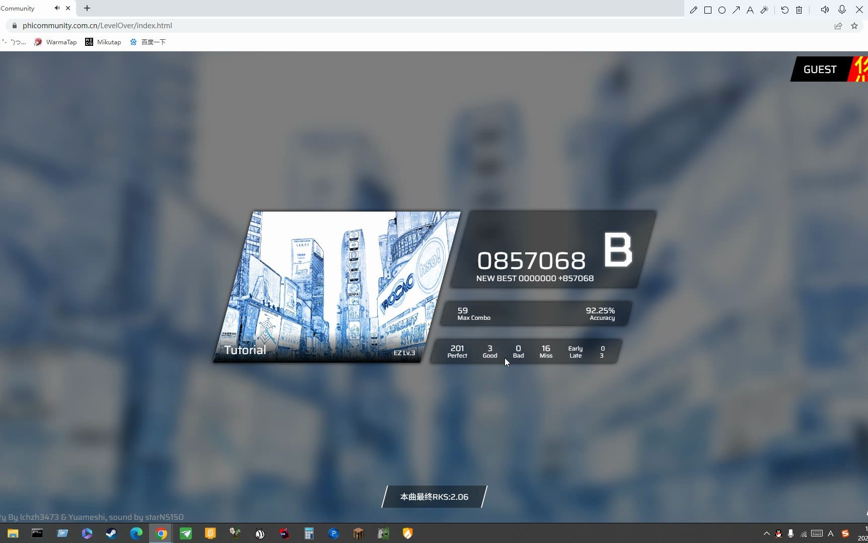868x543 pixels.
Task: Open the yellow S note app
Action: tap(210, 533)
